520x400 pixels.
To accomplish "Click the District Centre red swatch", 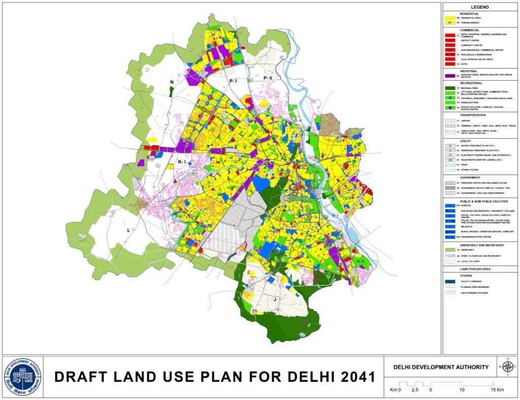I will 450,40.
